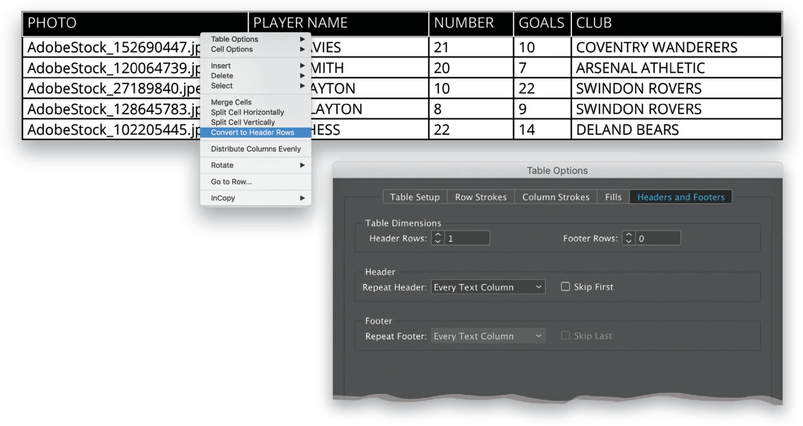Click the PLAYER NAME header cell
Image resolution: width=803 pixels, height=426 pixels.
point(339,23)
